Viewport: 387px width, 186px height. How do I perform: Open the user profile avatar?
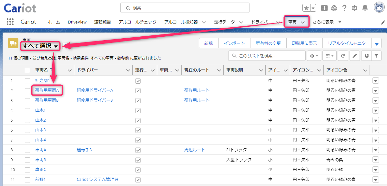click(379, 8)
